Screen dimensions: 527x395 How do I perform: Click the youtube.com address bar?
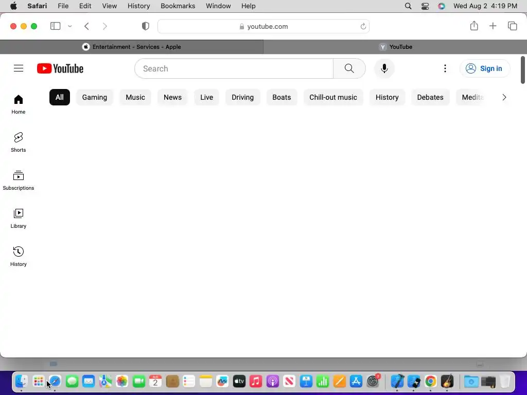coord(263,26)
